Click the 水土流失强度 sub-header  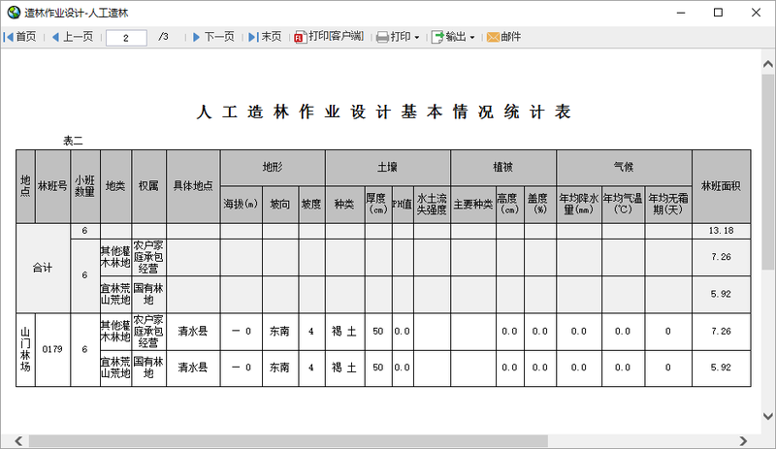click(432, 205)
